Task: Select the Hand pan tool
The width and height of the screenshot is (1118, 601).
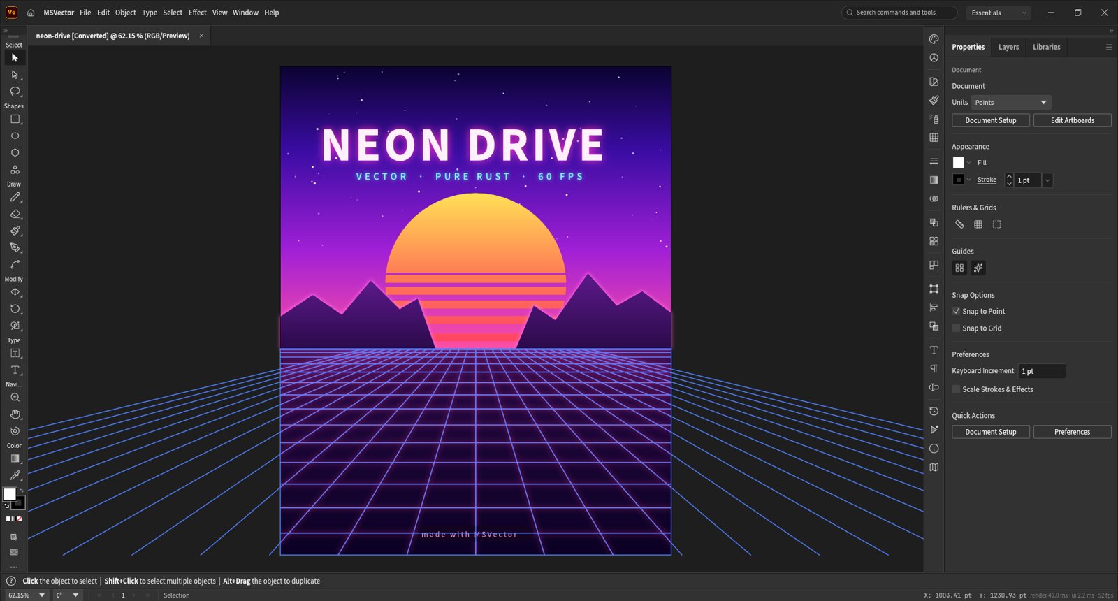Action: pyautogui.click(x=15, y=414)
